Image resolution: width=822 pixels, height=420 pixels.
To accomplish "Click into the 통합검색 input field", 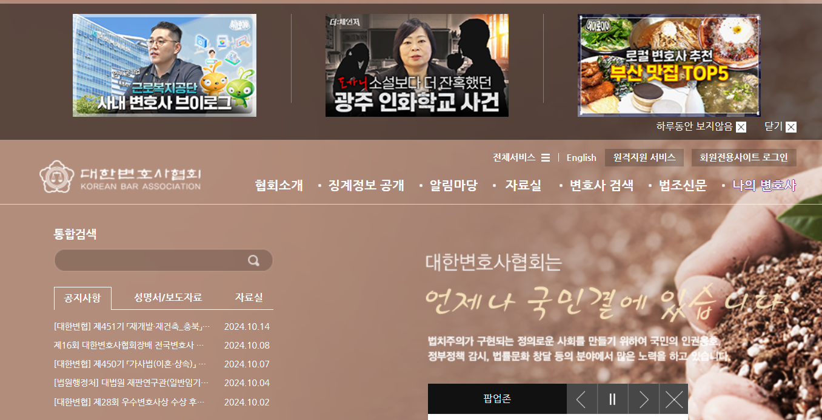I will click(164, 260).
